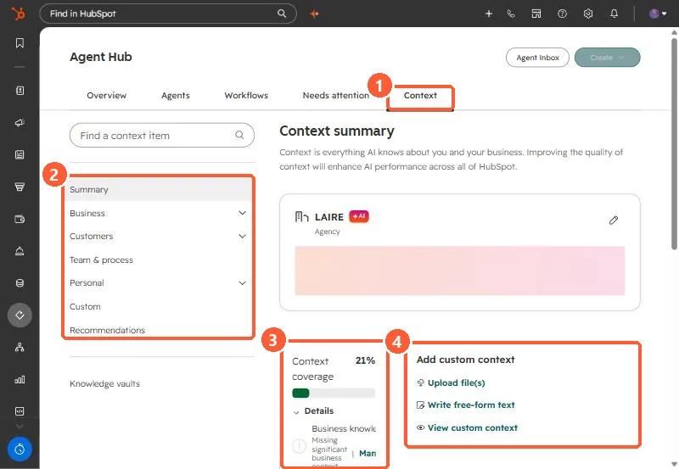Open the Agent Inbox button

537,58
